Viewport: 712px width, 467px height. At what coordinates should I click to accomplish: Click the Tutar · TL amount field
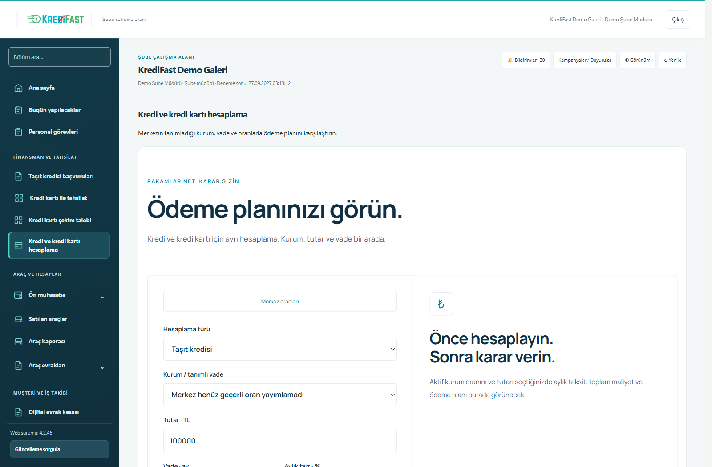(x=280, y=440)
